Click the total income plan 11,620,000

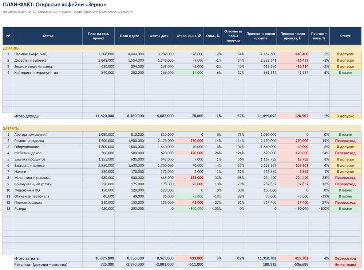(98, 116)
